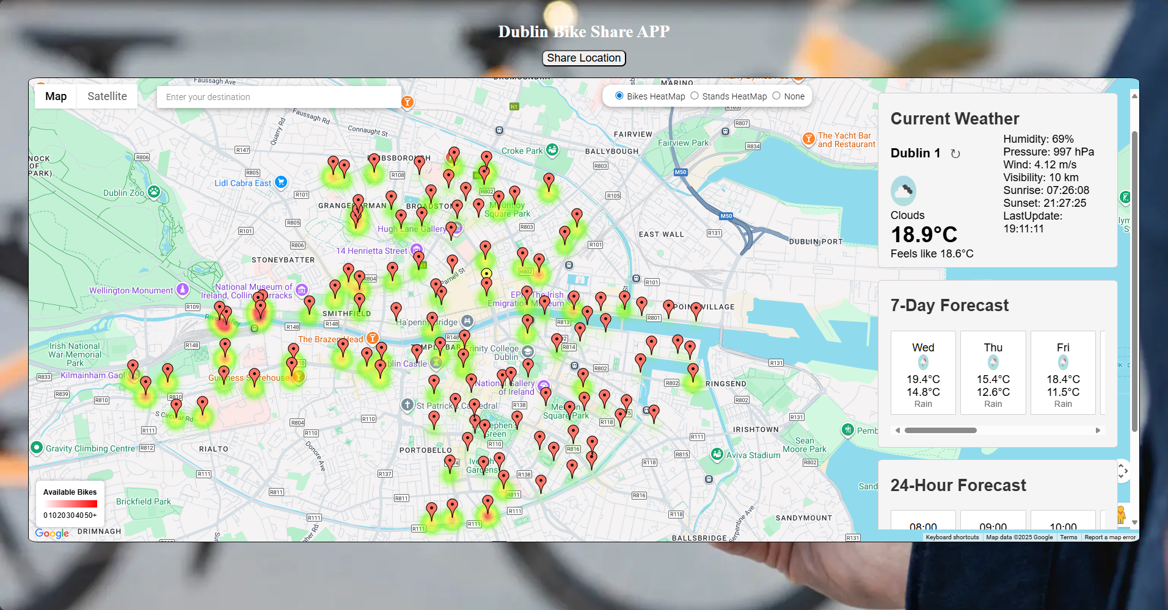The height and width of the screenshot is (610, 1168).
Task: Click the Aviva Stadium marker icon
Action: [x=717, y=454]
